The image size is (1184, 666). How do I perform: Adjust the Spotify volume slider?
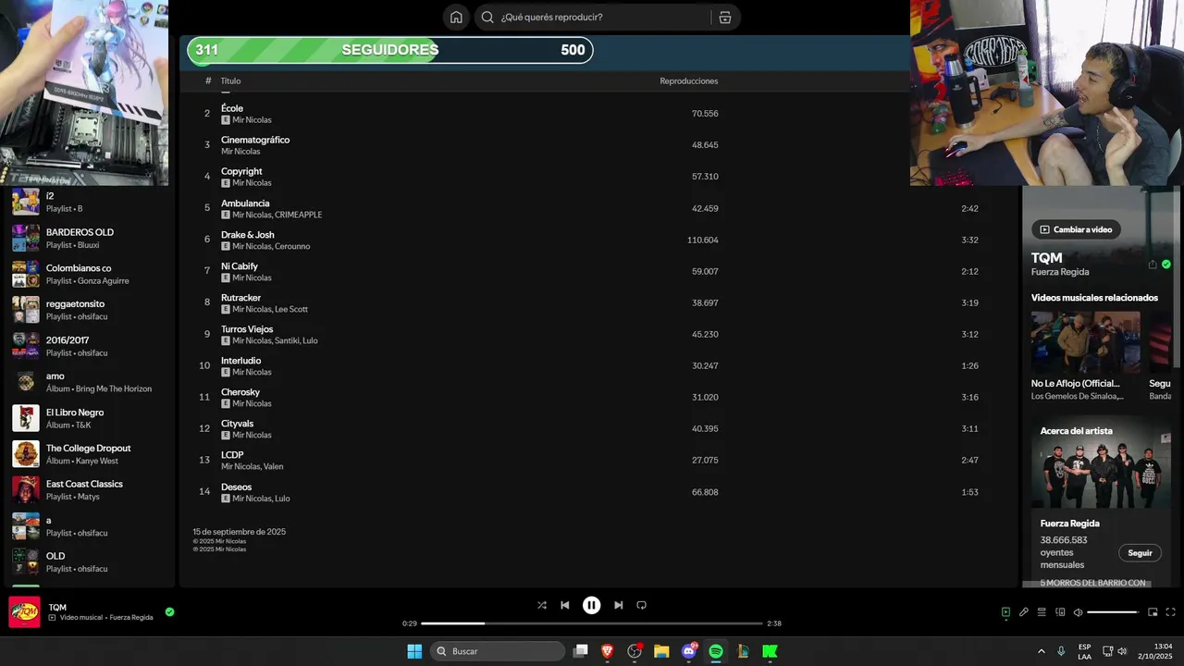pyautogui.click(x=1112, y=611)
